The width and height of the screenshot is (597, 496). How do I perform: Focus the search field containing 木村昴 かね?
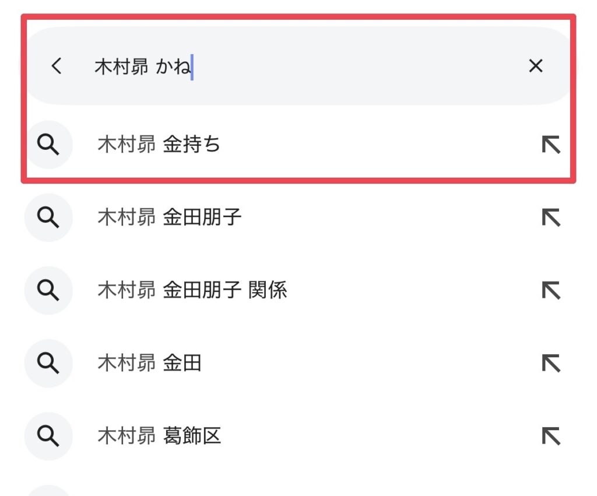pos(298,66)
